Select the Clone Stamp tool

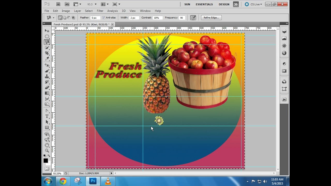(47, 76)
